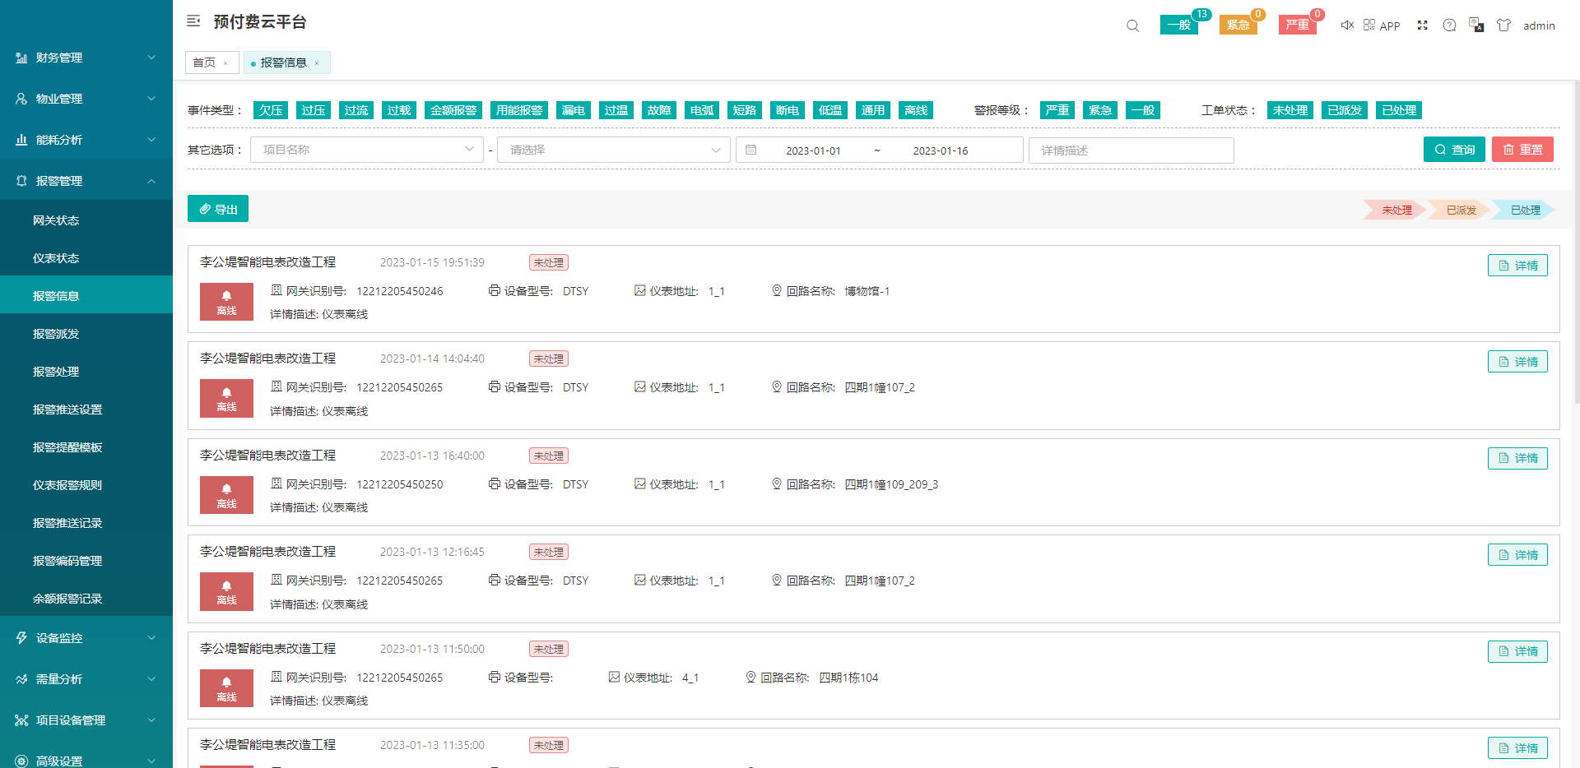Open the 报警派发 menu item
Image resolution: width=1580 pixels, height=768 pixels.
[86, 334]
